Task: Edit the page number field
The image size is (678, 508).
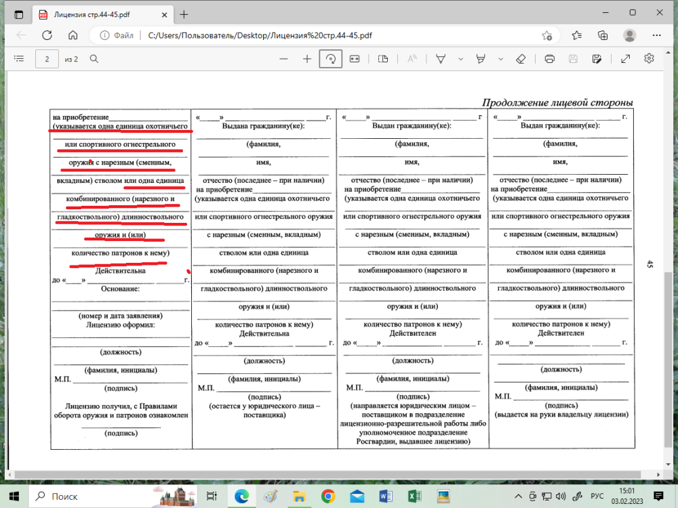Action: [47, 59]
